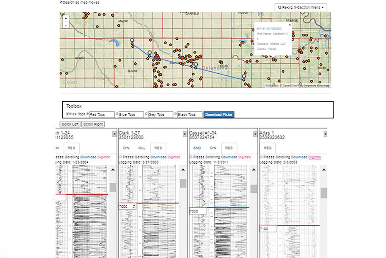Click the Download Picks button

click(x=219, y=115)
